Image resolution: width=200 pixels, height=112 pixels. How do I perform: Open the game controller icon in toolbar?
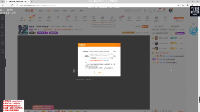(x=138, y=18)
